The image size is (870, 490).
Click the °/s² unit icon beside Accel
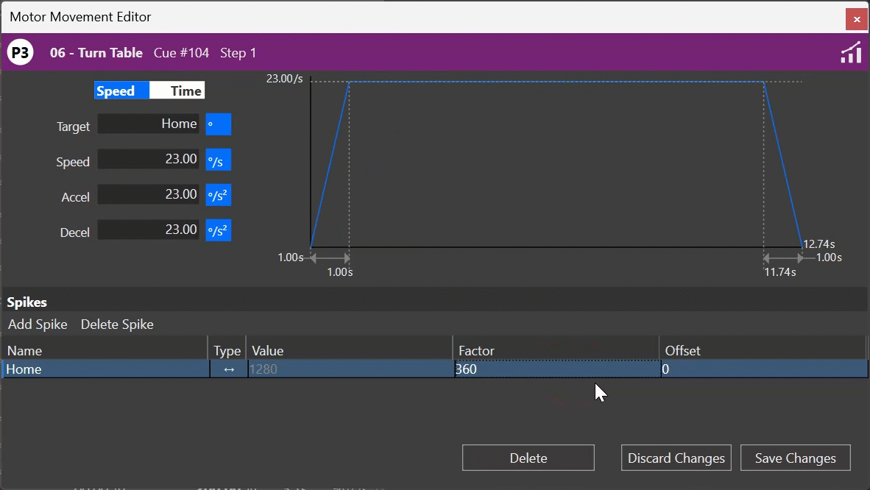click(x=217, y=194)
